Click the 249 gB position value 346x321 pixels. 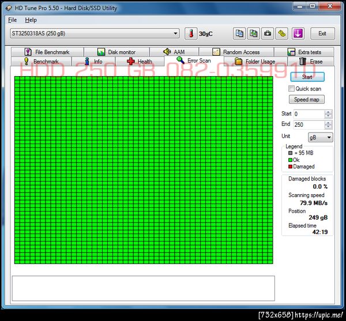[318, 218]
